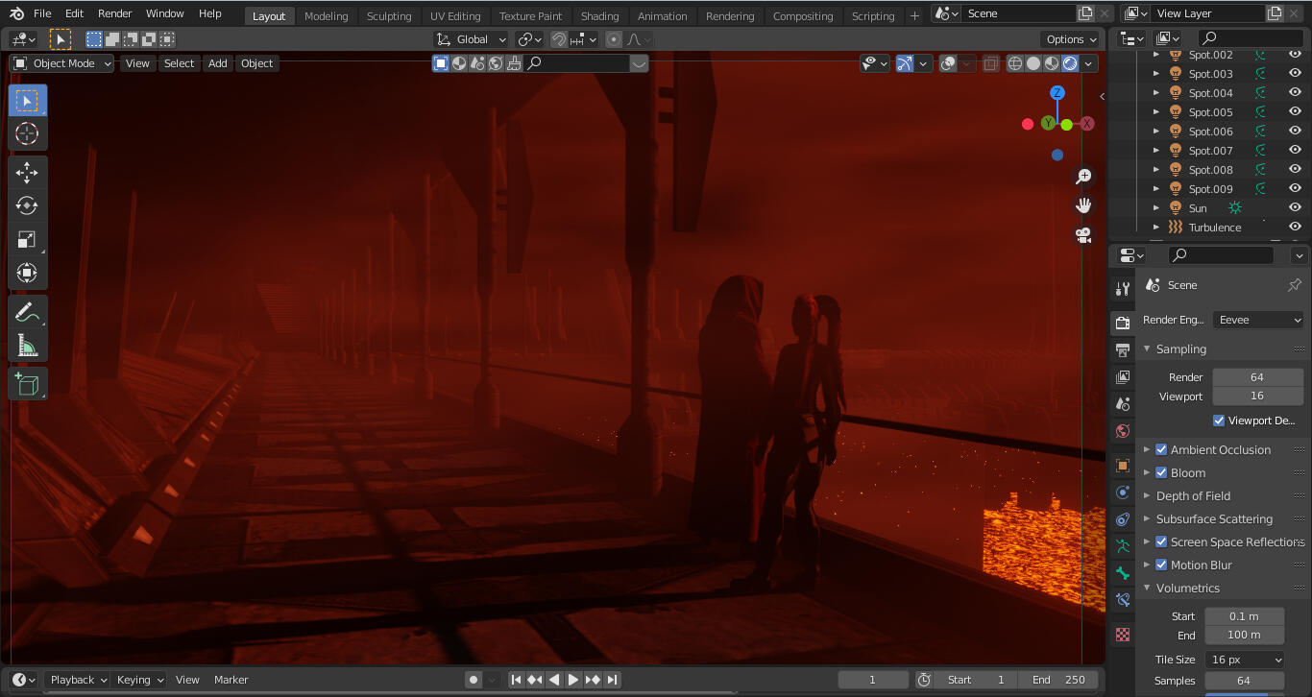This screenshot has height=697, width=1312.
Task: Open the Render Engine dropdown showing Eevee
Action: pos(1257,319)
